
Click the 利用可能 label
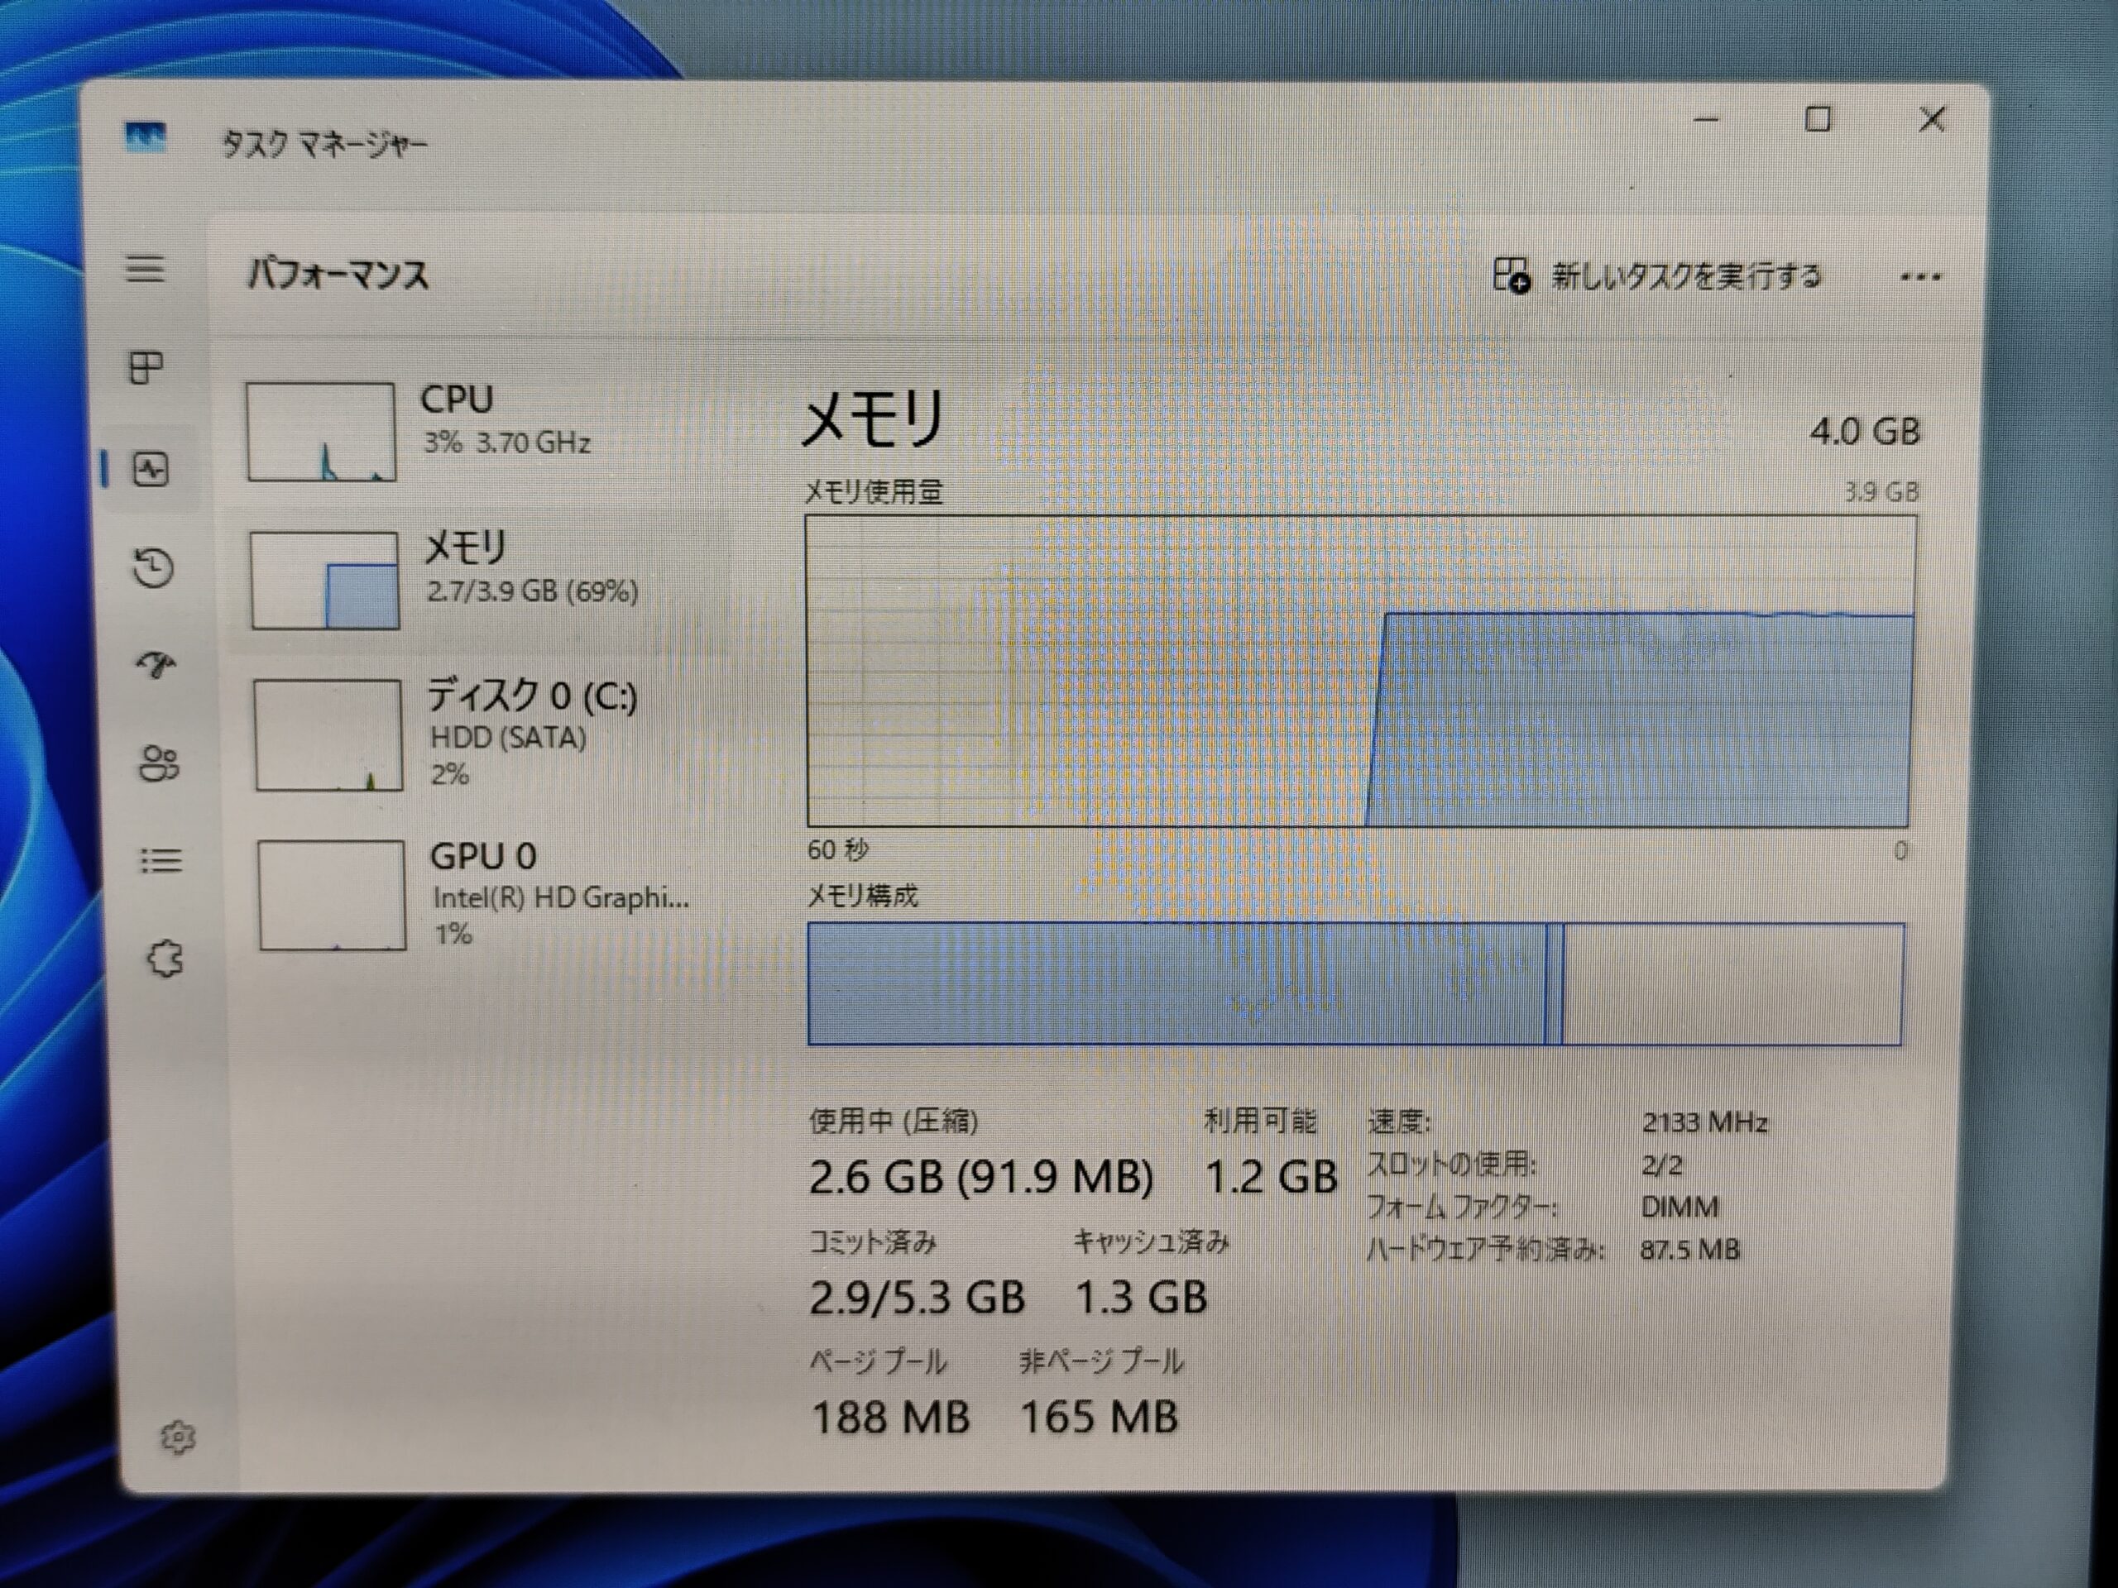pos(1260,1121)
